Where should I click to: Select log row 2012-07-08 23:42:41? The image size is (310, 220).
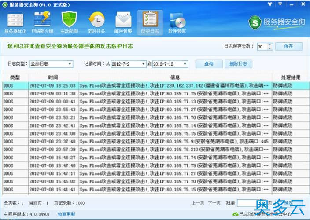(x=155, y=125)
